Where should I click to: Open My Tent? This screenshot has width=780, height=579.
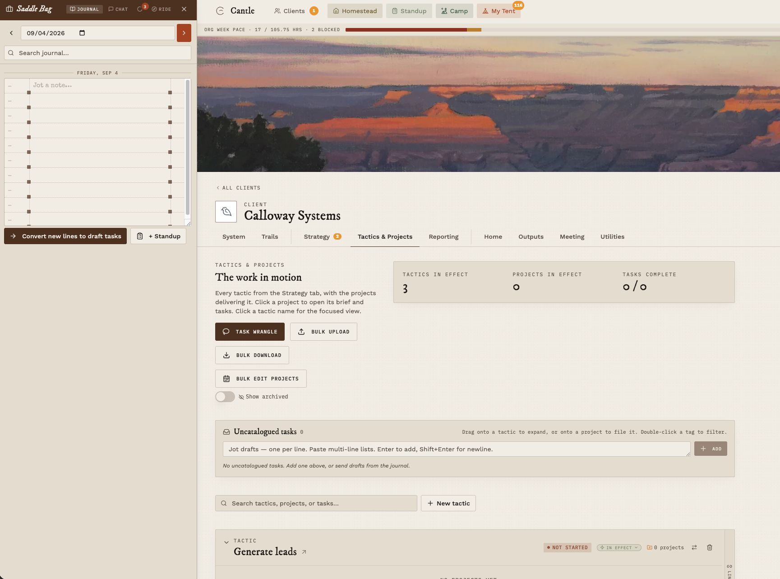(498, 11)
